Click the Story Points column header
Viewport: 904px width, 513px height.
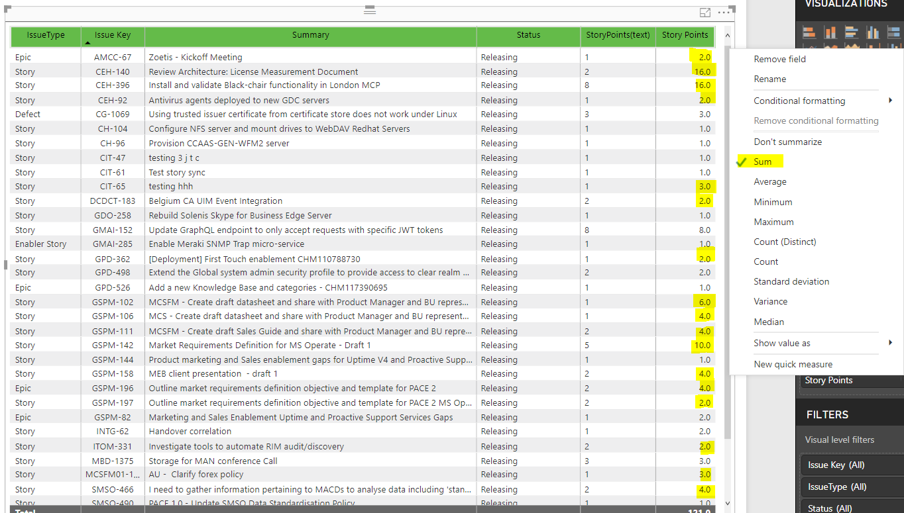tap(685, 36)
